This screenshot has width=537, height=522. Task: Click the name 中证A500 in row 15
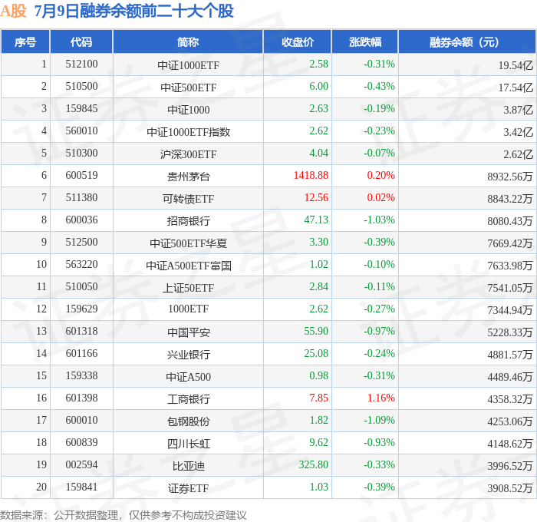click(x=189, y=377)
